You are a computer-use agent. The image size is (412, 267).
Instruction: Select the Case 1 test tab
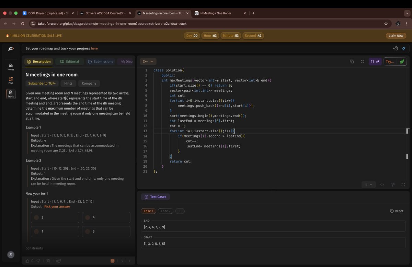pyautogui.click(x=149, y=211)
